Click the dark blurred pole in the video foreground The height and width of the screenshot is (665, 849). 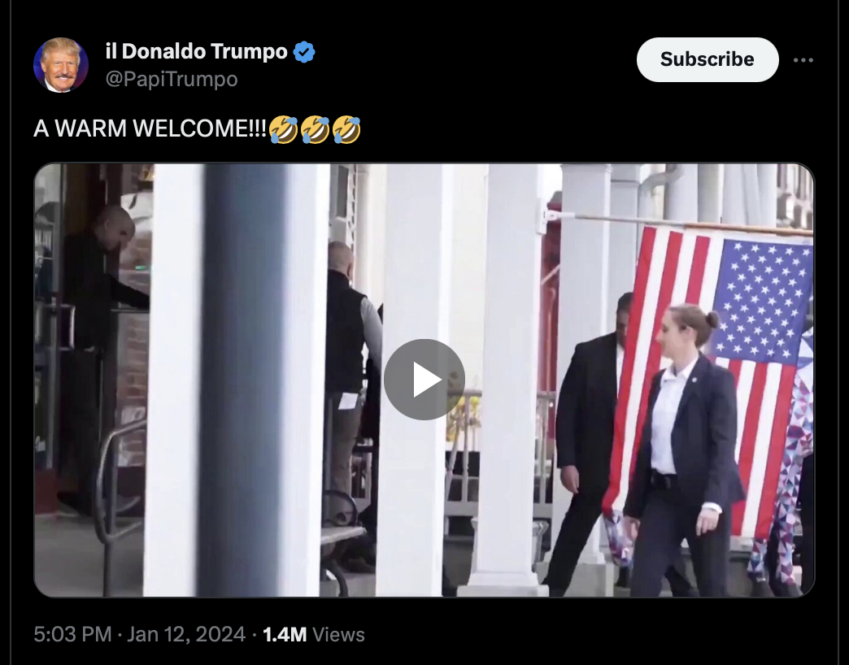pyautogui.click(x=242, y=380)
